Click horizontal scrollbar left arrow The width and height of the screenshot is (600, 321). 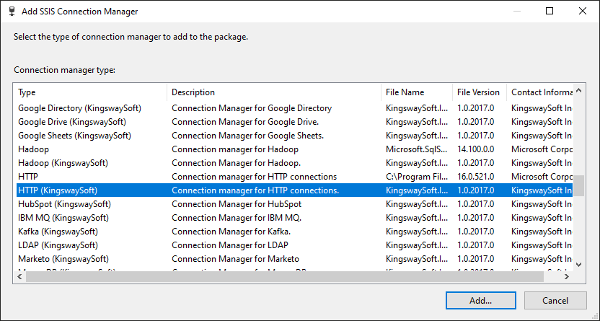pyautogui.click(x=19, y=276)
